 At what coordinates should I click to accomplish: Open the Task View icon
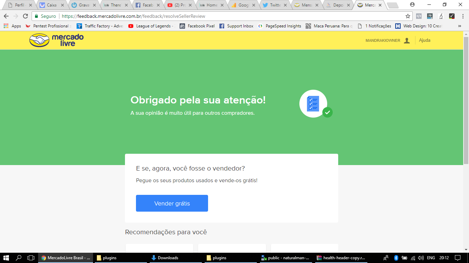[x=31, y=258]
